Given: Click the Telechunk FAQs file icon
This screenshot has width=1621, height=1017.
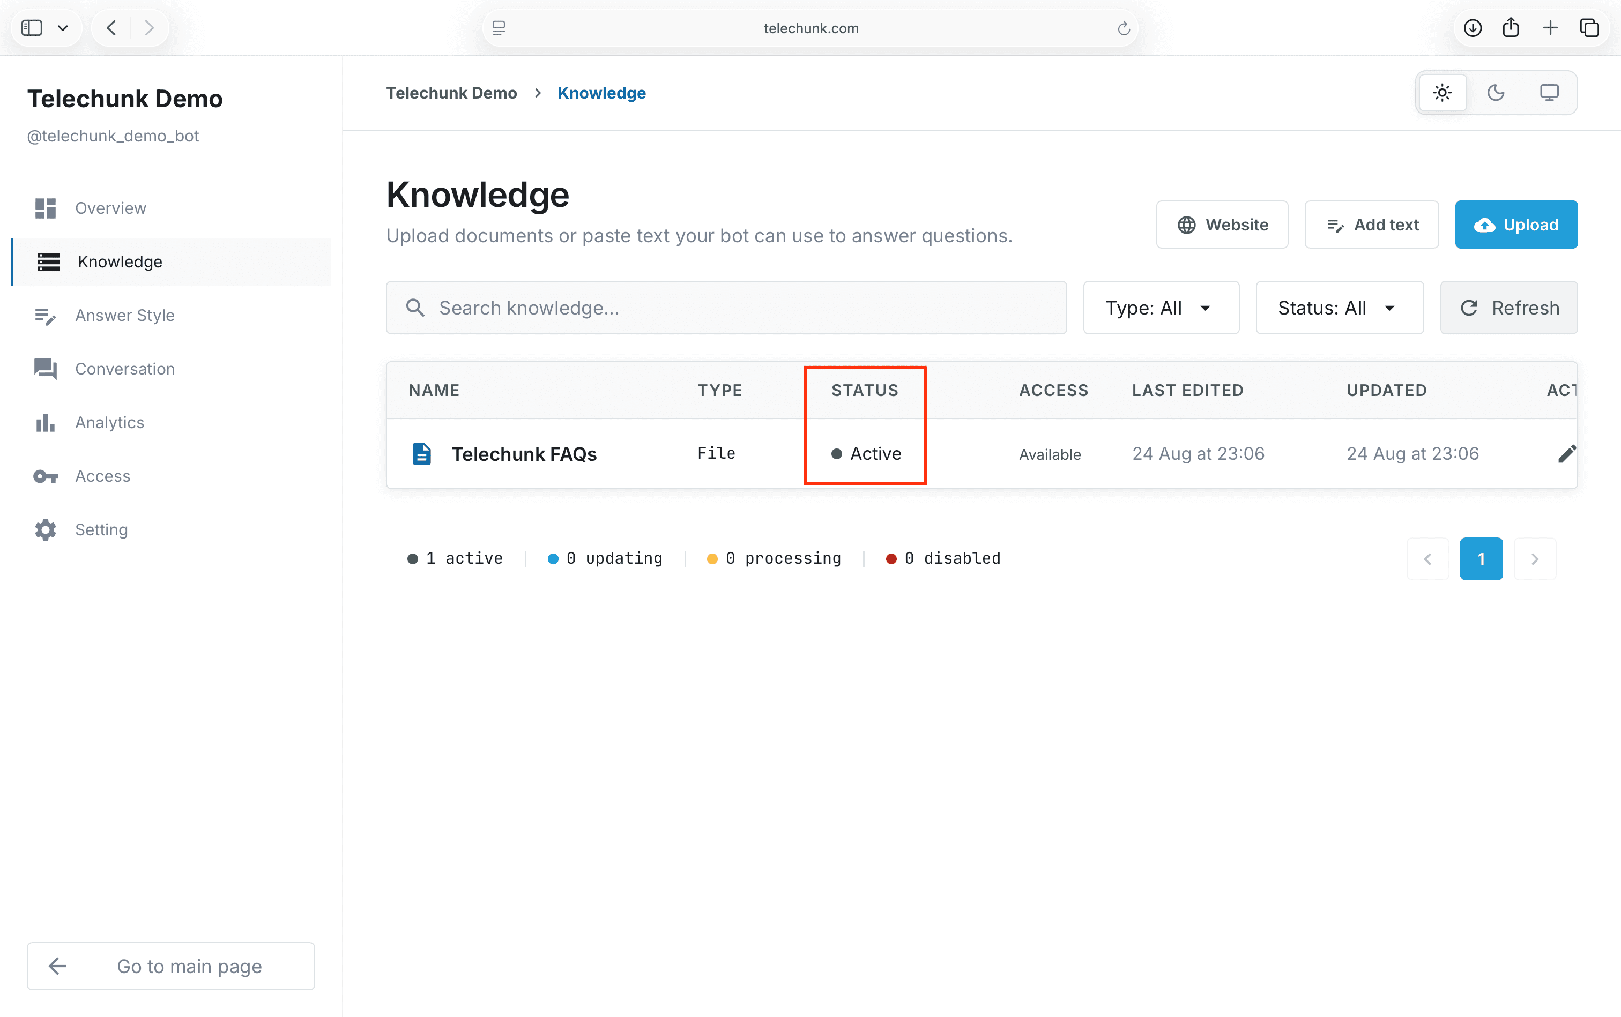Looking at the screenshot, I should coord(422,453).
